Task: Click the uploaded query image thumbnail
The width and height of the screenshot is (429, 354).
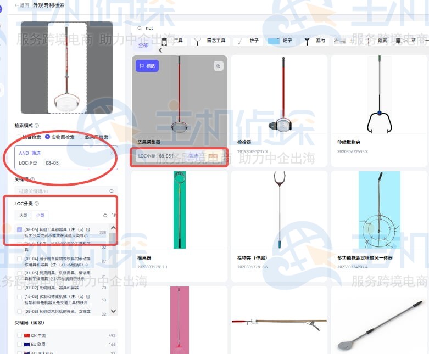Action: pyautogui.click(x=67, y=68)
